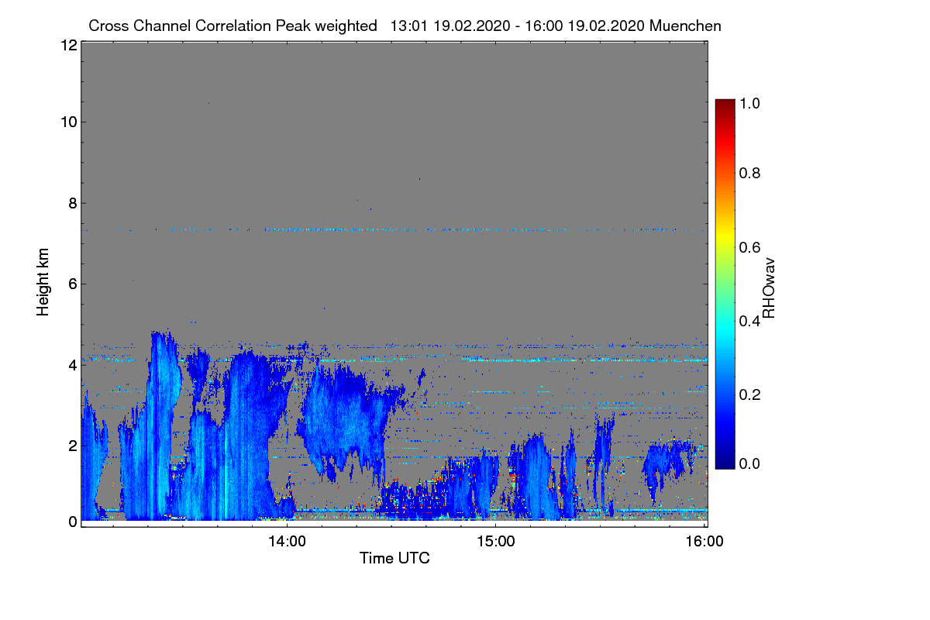The height and width of the screenshot is (620, 930).
Task: Click the height tick label '12'
Action: tap(67, 45)
